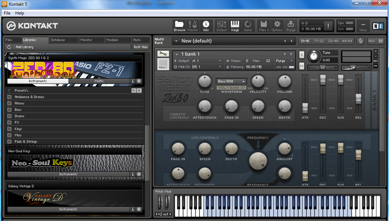The width and height of the screenshot is (389, 221).
Task: Solo the 1 bank 1 instrument
Action: coord(302,55)
